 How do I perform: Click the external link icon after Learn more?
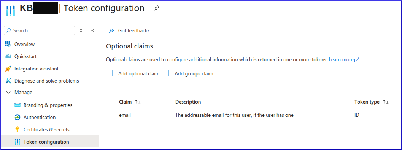click(357, 60)
